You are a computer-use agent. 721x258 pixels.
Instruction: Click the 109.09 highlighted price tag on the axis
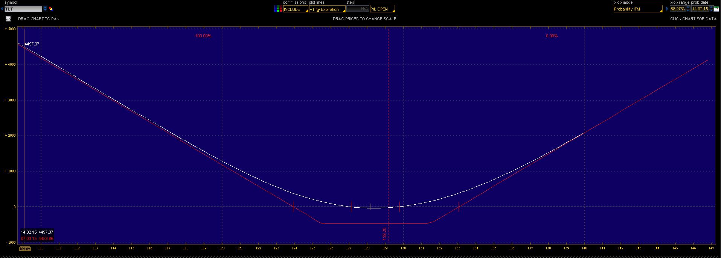click(24, 249)
